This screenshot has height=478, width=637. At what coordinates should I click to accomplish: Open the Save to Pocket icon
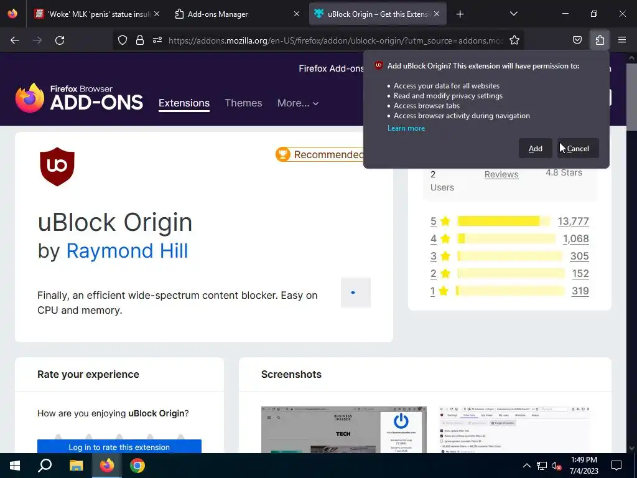coord(577,40)
